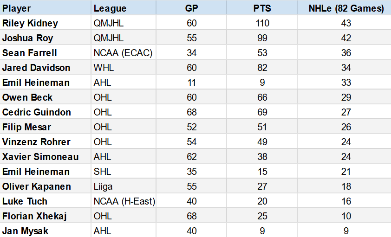Click the Player column header

coord(46,8)
